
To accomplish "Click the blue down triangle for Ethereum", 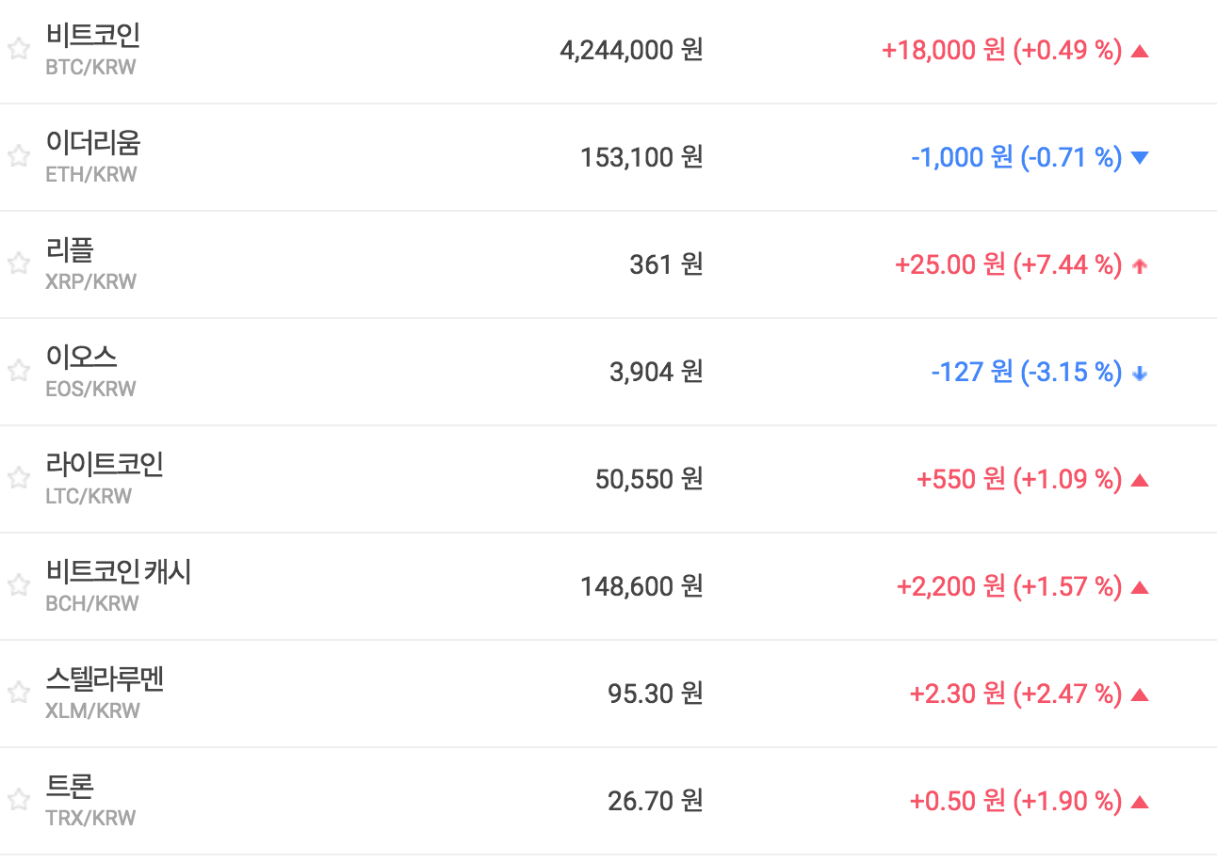I will pyautogui.click(x=1140, y=158).
